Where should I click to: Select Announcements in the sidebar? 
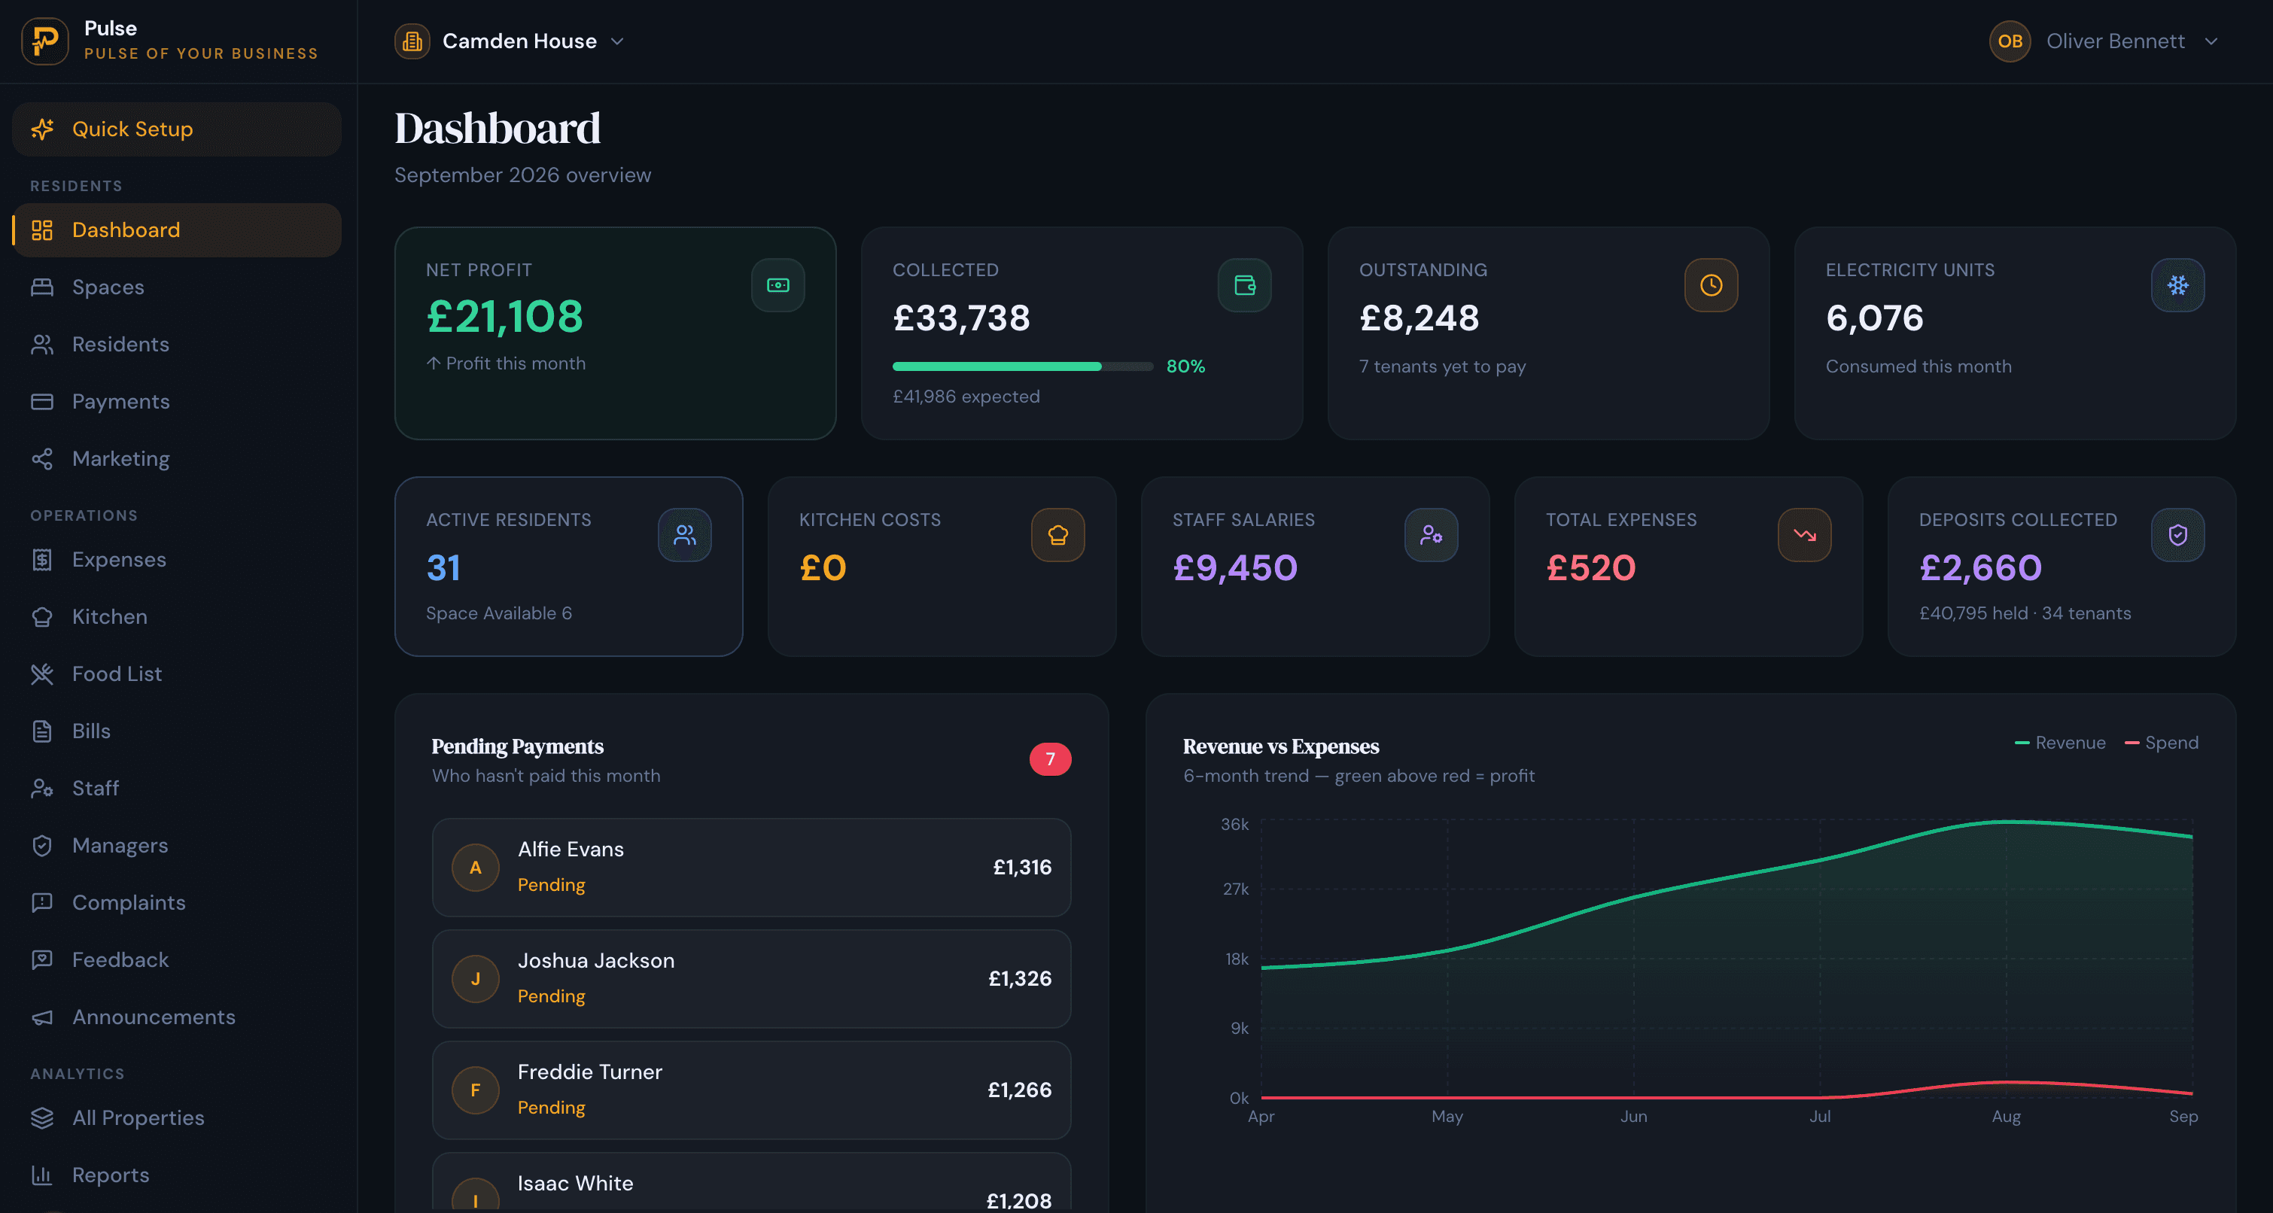click(176, 1017)
